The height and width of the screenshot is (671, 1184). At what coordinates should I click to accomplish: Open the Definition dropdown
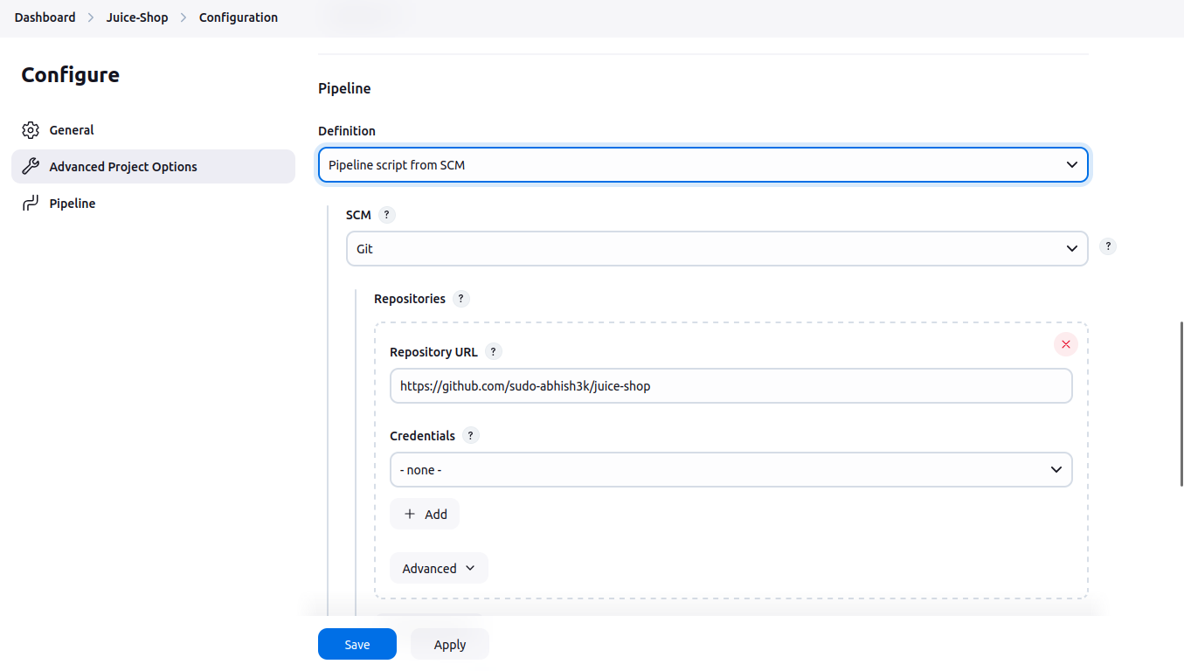click(703, 165)
